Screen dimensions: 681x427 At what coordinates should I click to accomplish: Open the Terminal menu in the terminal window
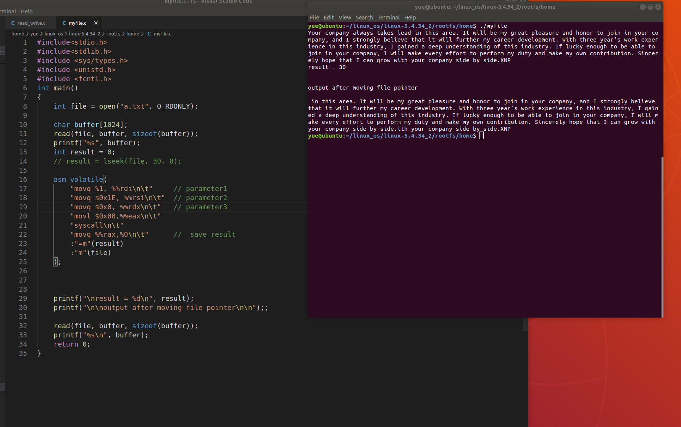[389, 18]
